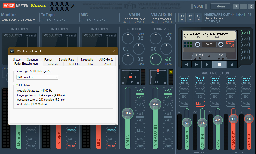This screenshot has width=256, height=154.
Task: Click the VM IN Treble knob
Action: tap(128, 38)
